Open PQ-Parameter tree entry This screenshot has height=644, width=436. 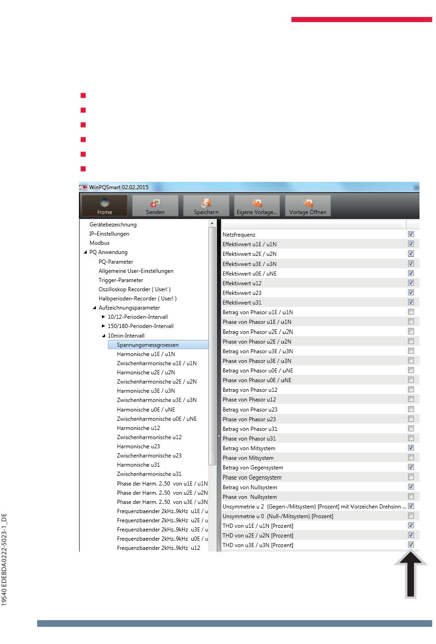tap(116, 262)
